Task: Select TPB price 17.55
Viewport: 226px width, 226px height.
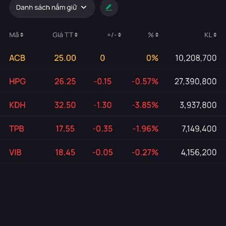Action: tap(65, 128)
